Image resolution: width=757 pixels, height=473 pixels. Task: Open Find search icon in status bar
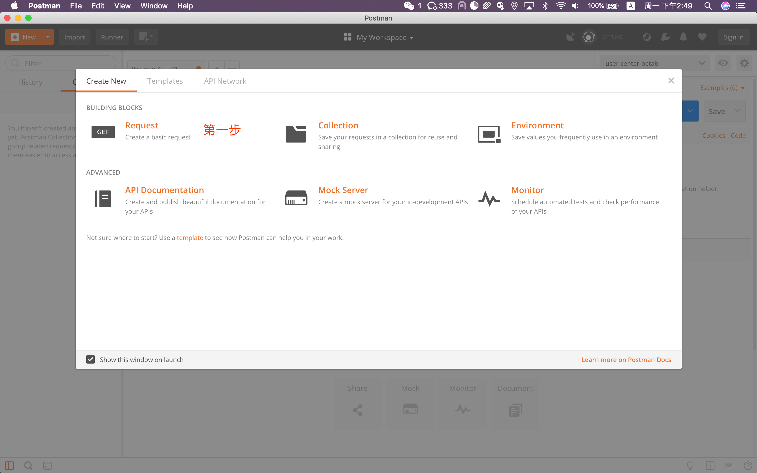28,465
